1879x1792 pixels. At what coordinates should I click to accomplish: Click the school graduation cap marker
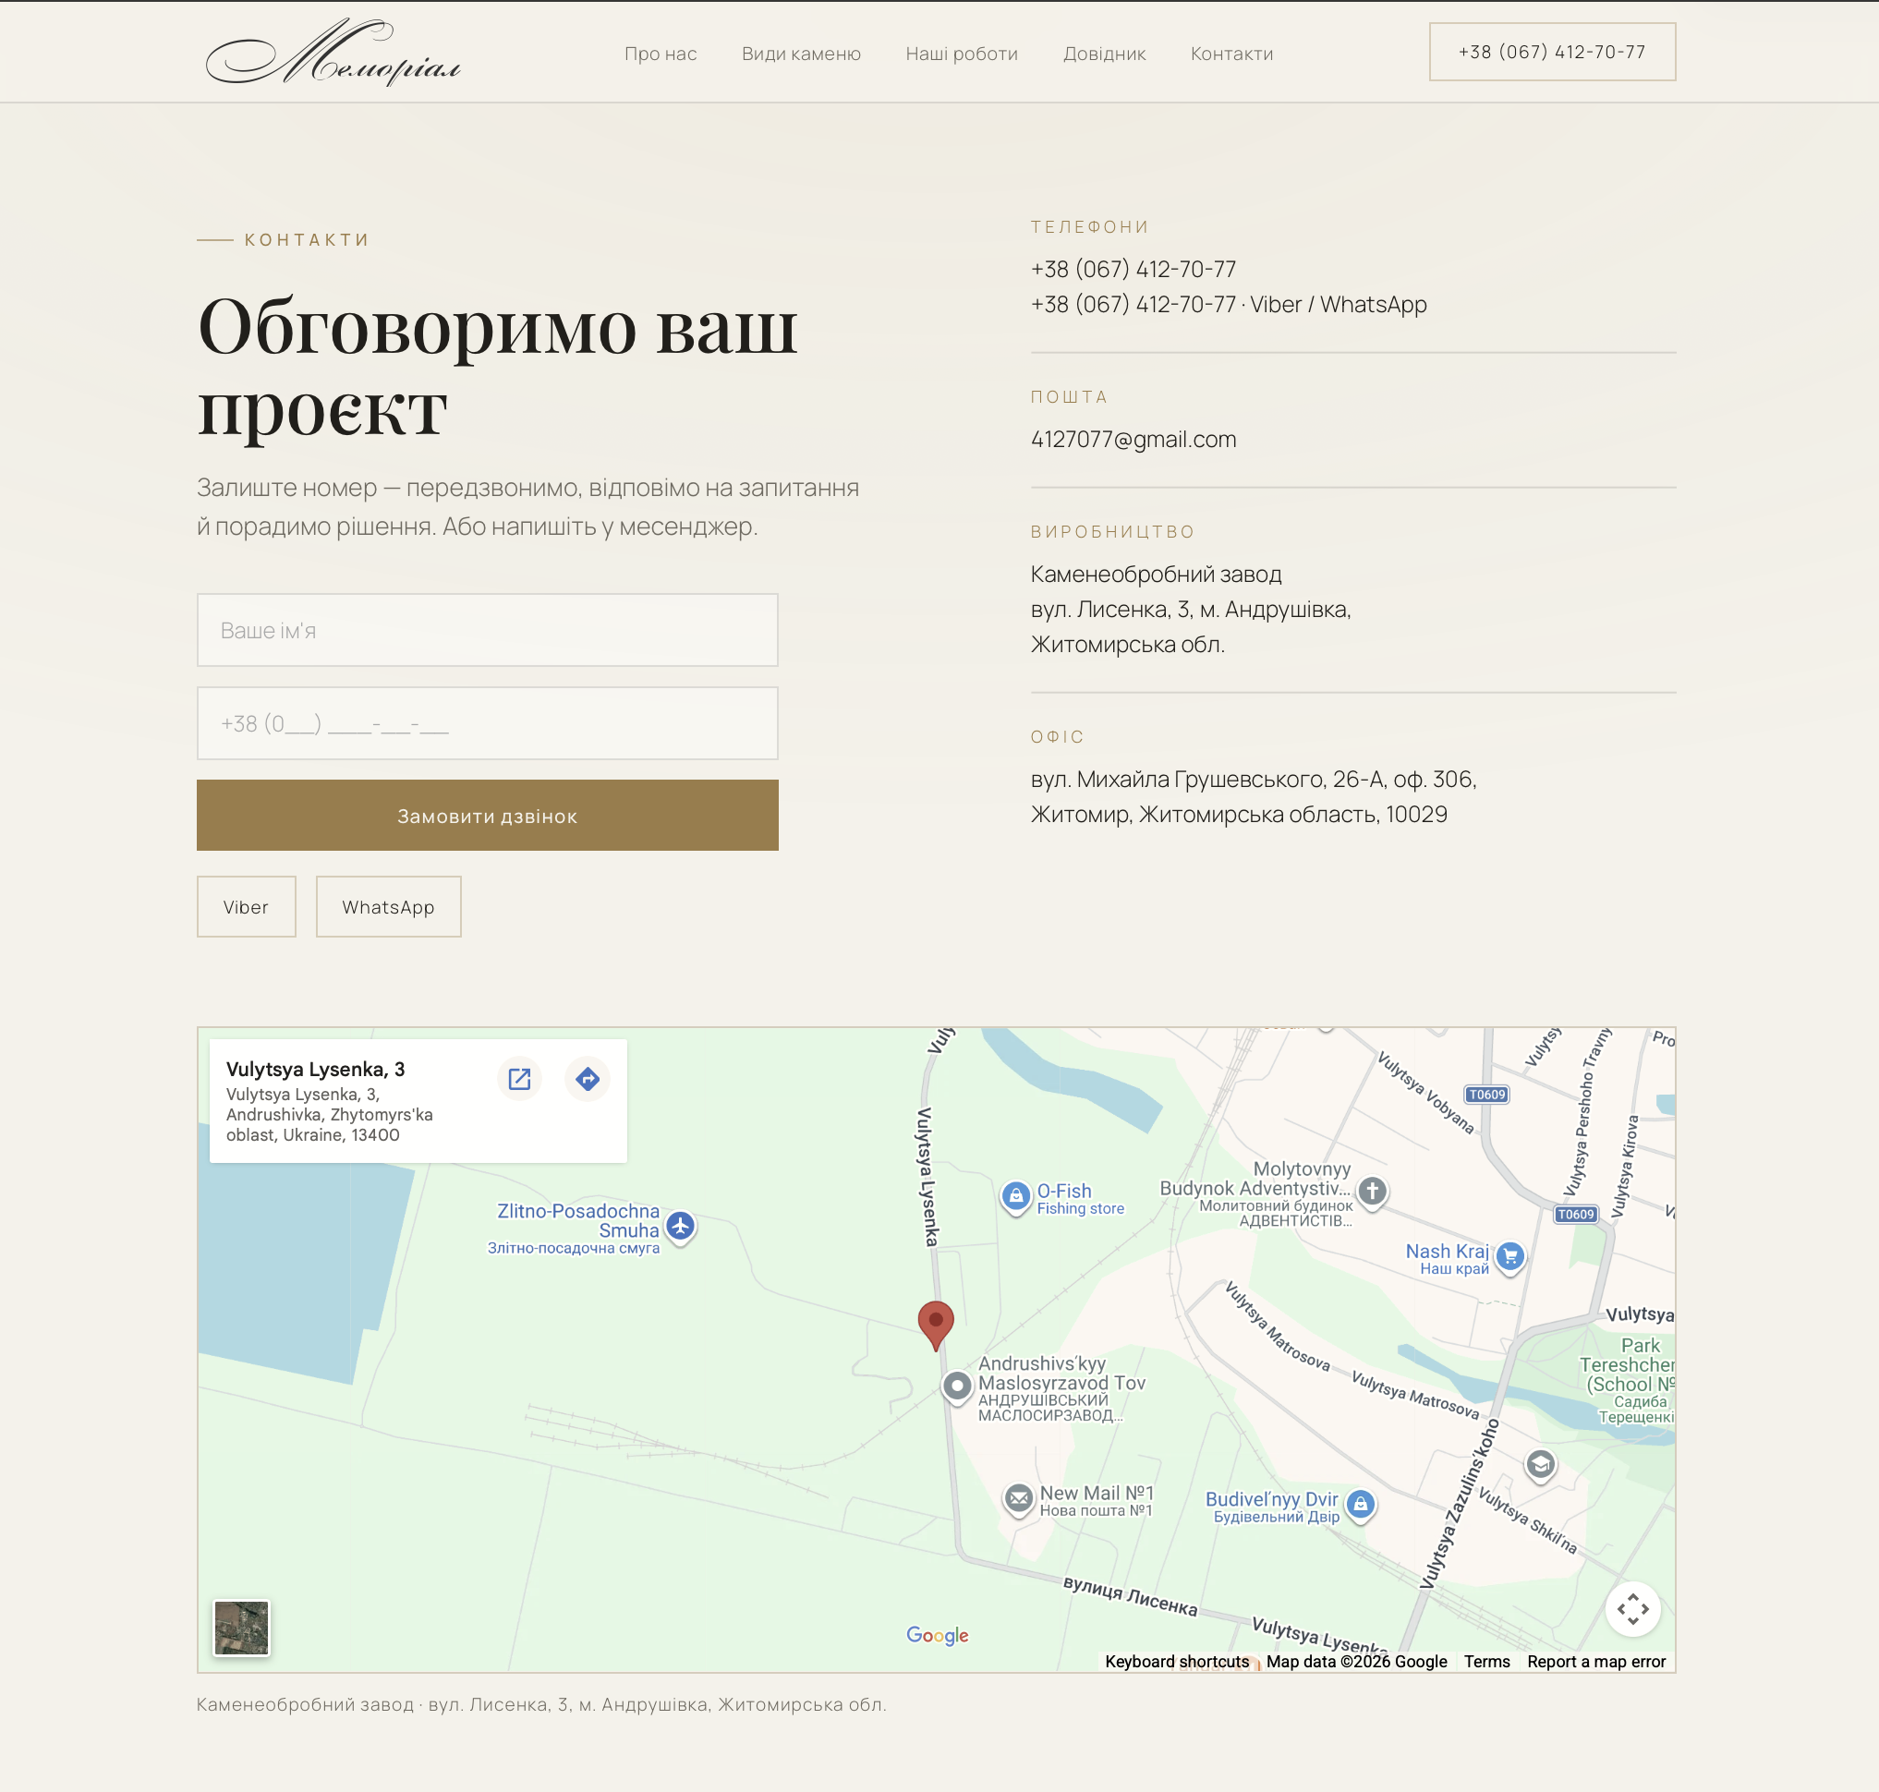pyautogui.click(x=1540, y=1465)
